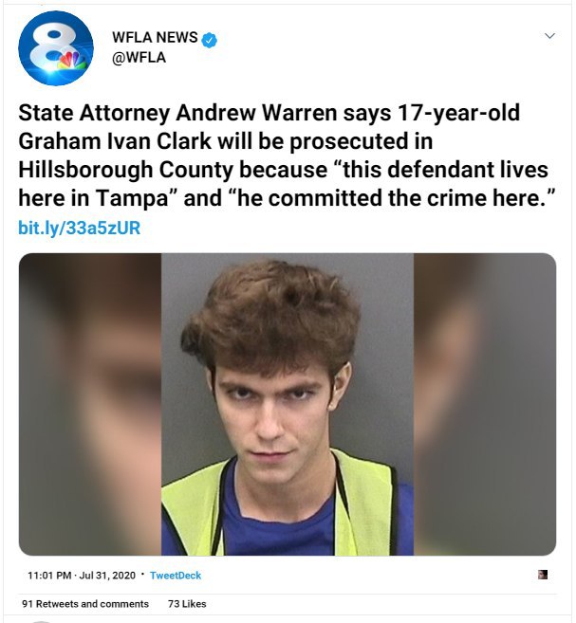Open the WFLA channel 8 profile avatar

(56, 48)
